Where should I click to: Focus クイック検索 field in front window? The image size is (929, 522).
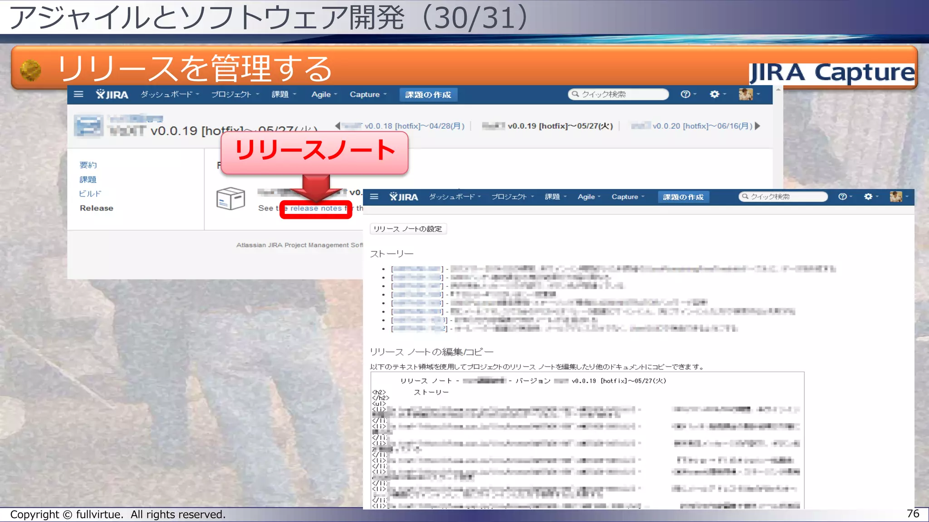pos(783,197)
